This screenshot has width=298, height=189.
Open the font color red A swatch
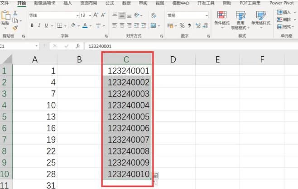[x=85, y=25]
